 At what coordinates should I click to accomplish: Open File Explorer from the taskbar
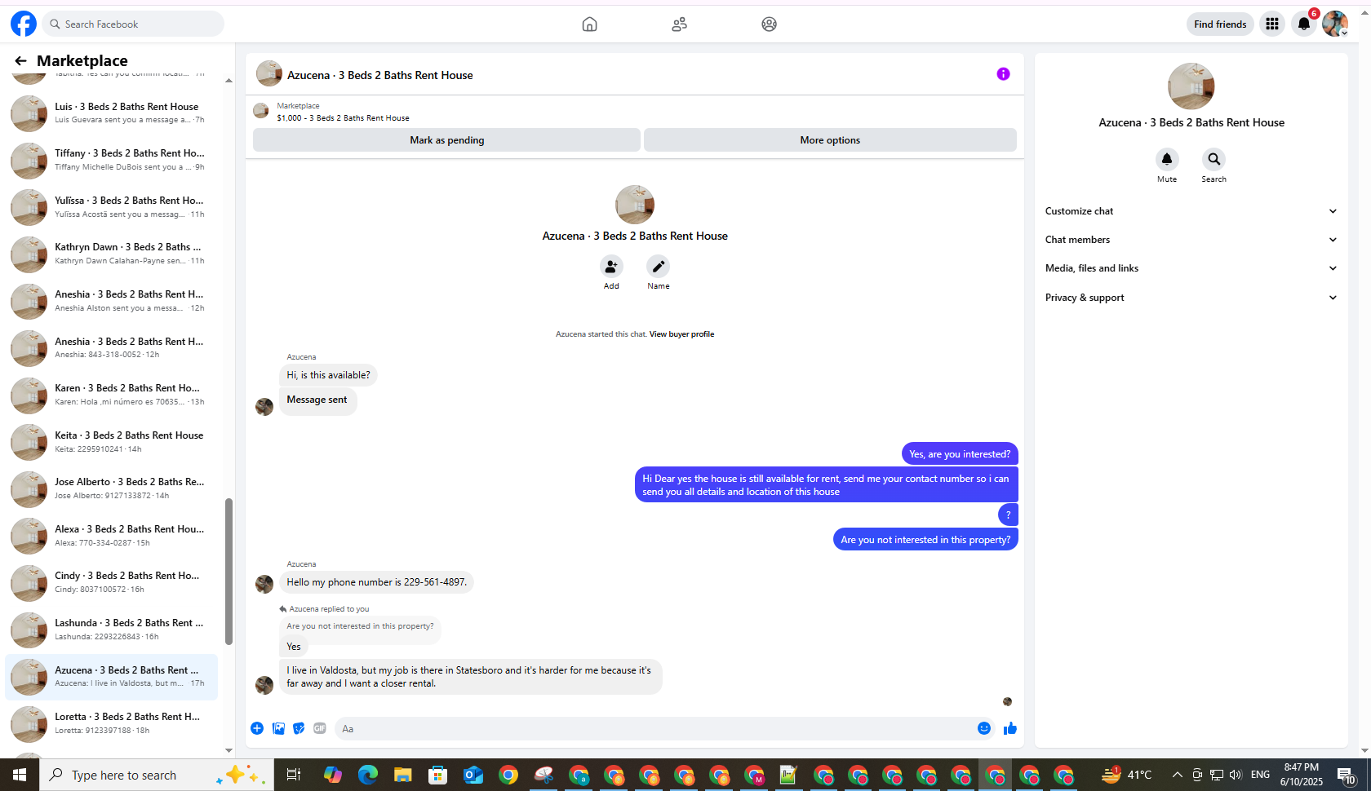(x=403, y=775)
